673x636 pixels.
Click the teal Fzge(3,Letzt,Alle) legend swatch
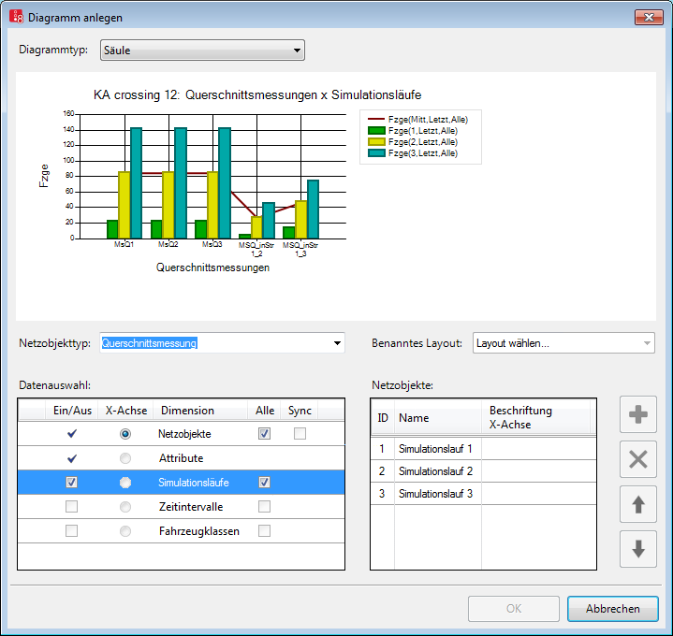click(x=374, y=152)
